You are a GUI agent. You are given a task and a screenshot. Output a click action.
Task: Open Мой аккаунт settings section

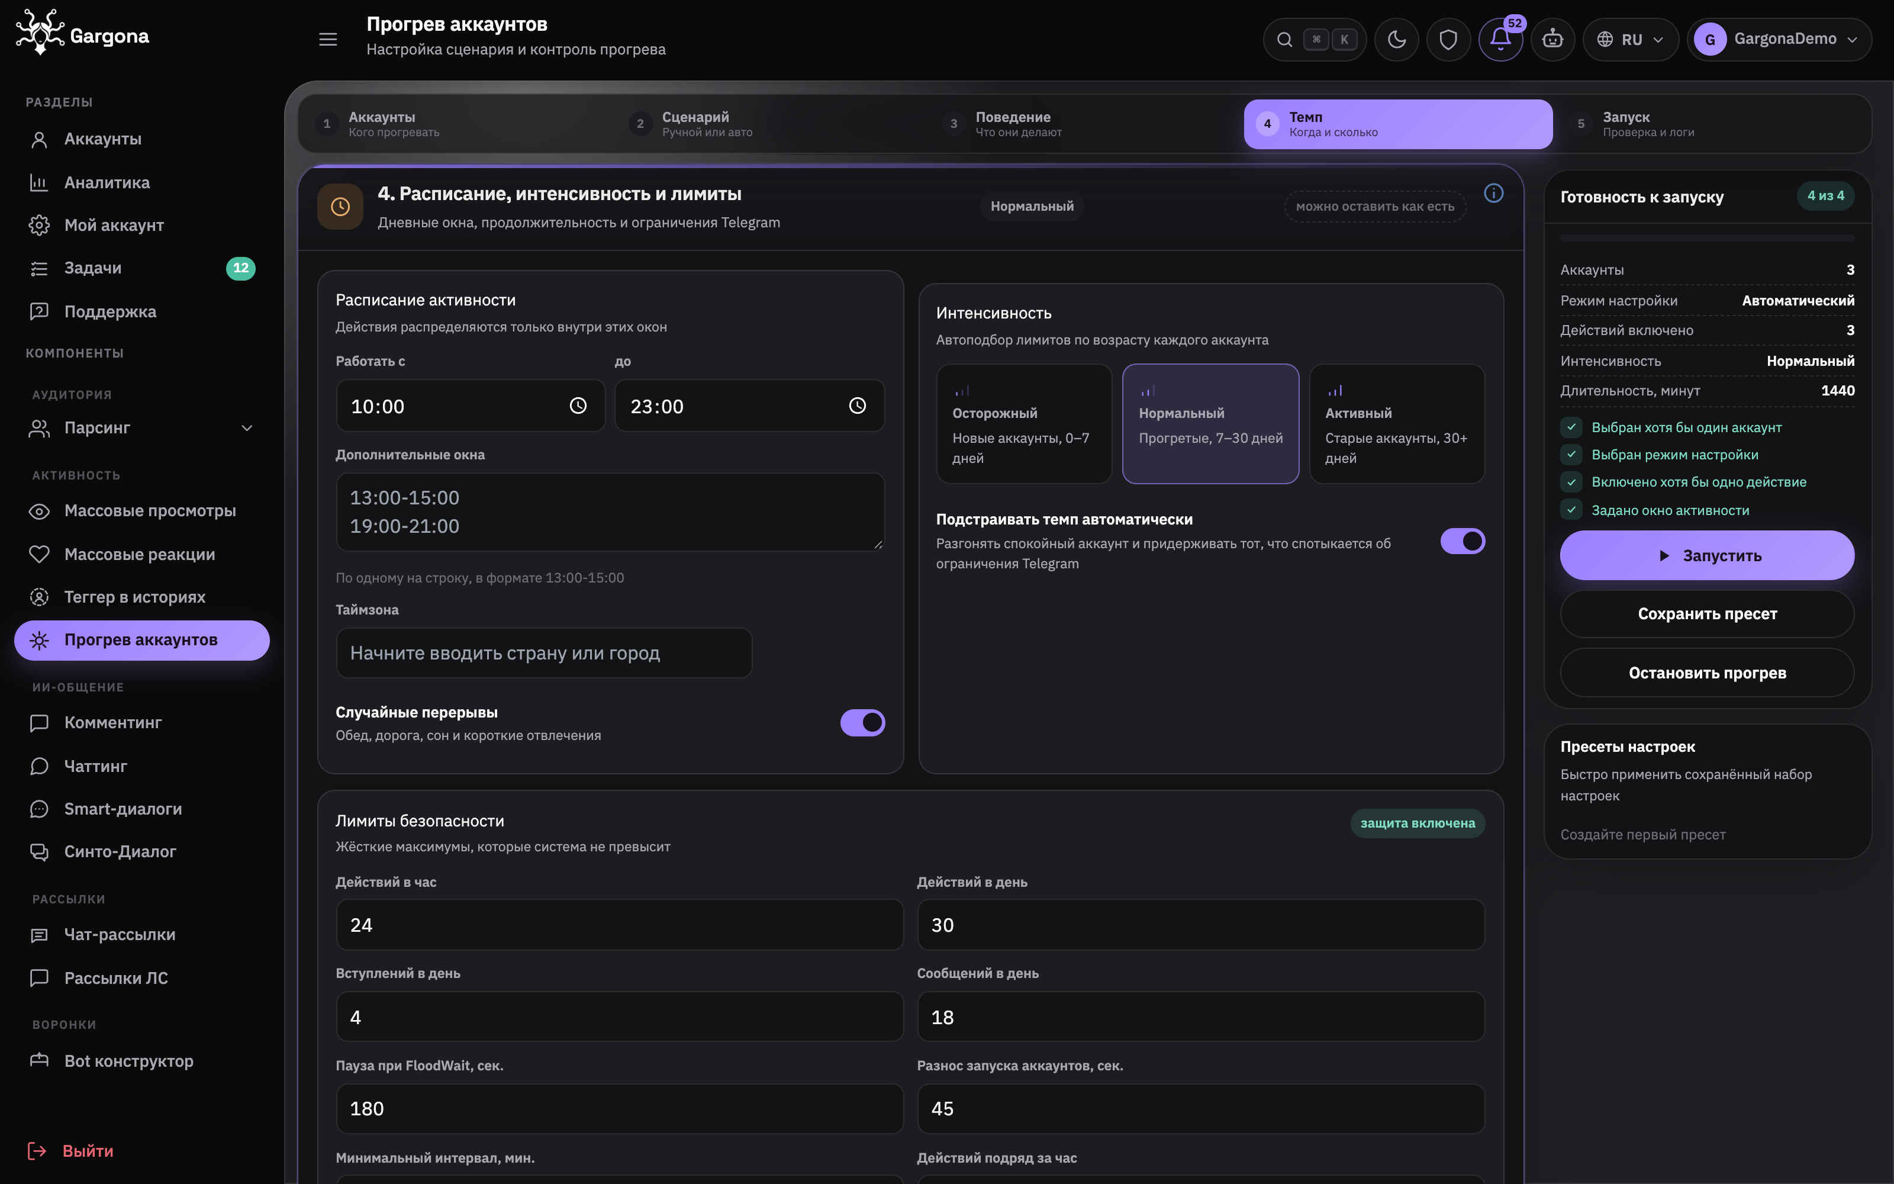(x=141, y=226)
